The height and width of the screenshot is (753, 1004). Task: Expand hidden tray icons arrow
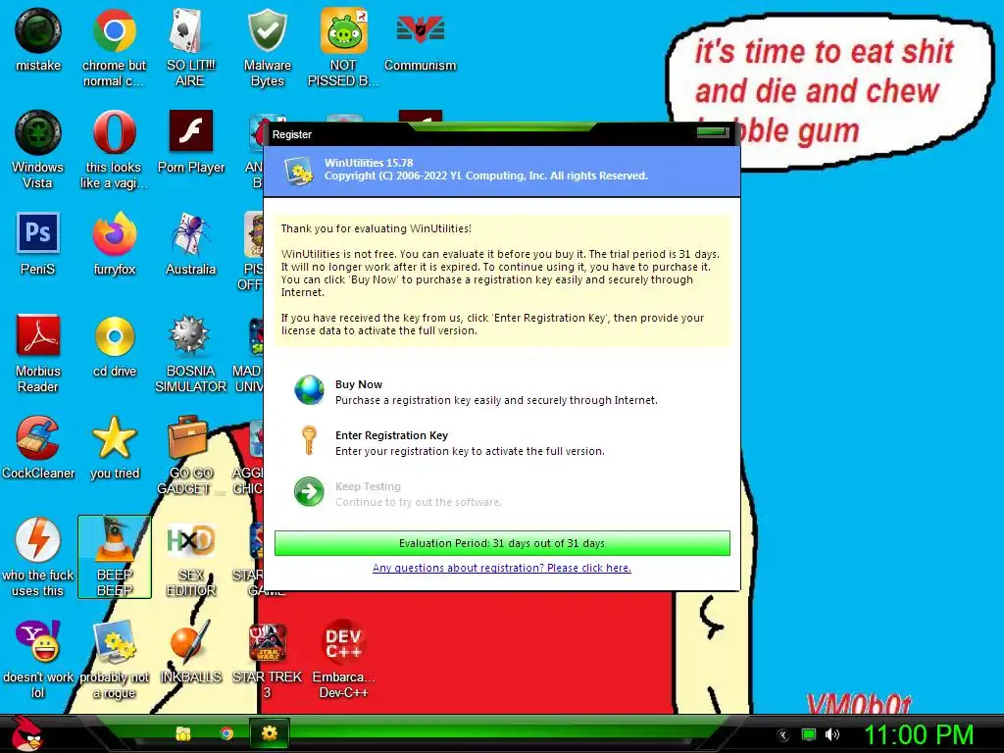coord(782,735)
